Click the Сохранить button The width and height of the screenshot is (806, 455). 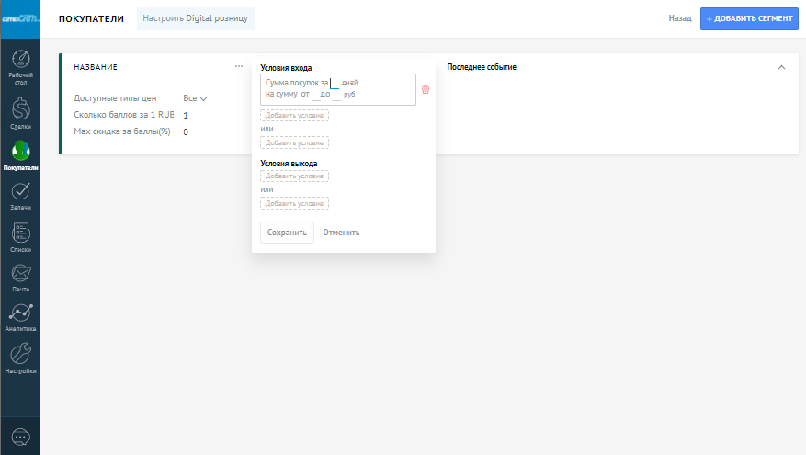tap(287, 233)
